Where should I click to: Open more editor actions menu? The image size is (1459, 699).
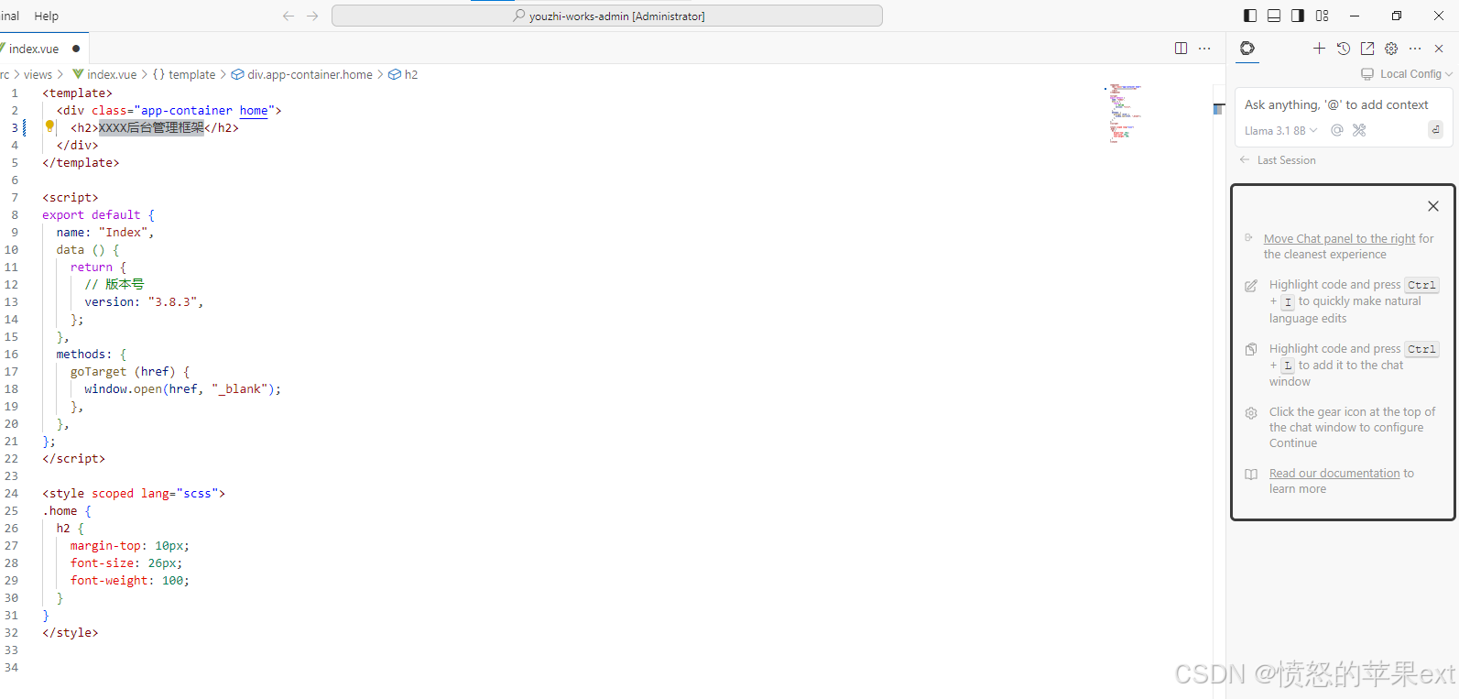click(1204, 49)
